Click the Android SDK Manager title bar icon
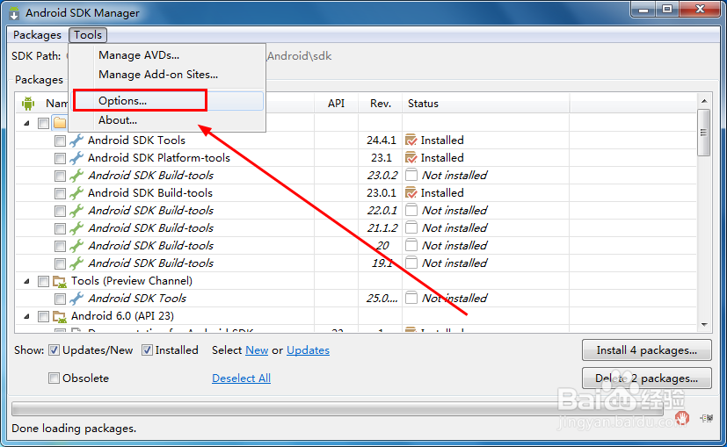The image size is (727, 447). click(x=14, y=13)
